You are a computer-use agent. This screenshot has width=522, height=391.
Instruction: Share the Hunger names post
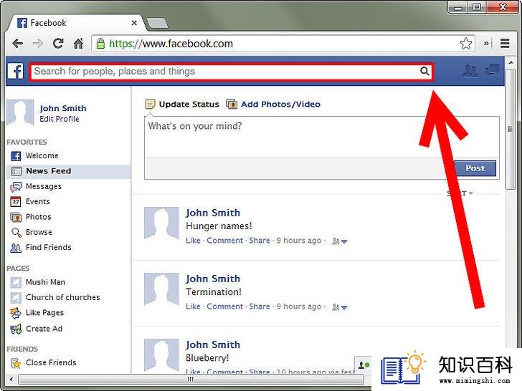[x=260, y=241]
